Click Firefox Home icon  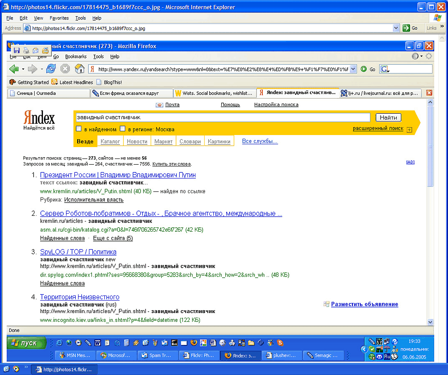[80, 68]
